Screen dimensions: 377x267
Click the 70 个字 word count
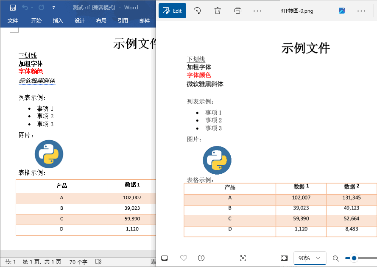click(78, 261)
